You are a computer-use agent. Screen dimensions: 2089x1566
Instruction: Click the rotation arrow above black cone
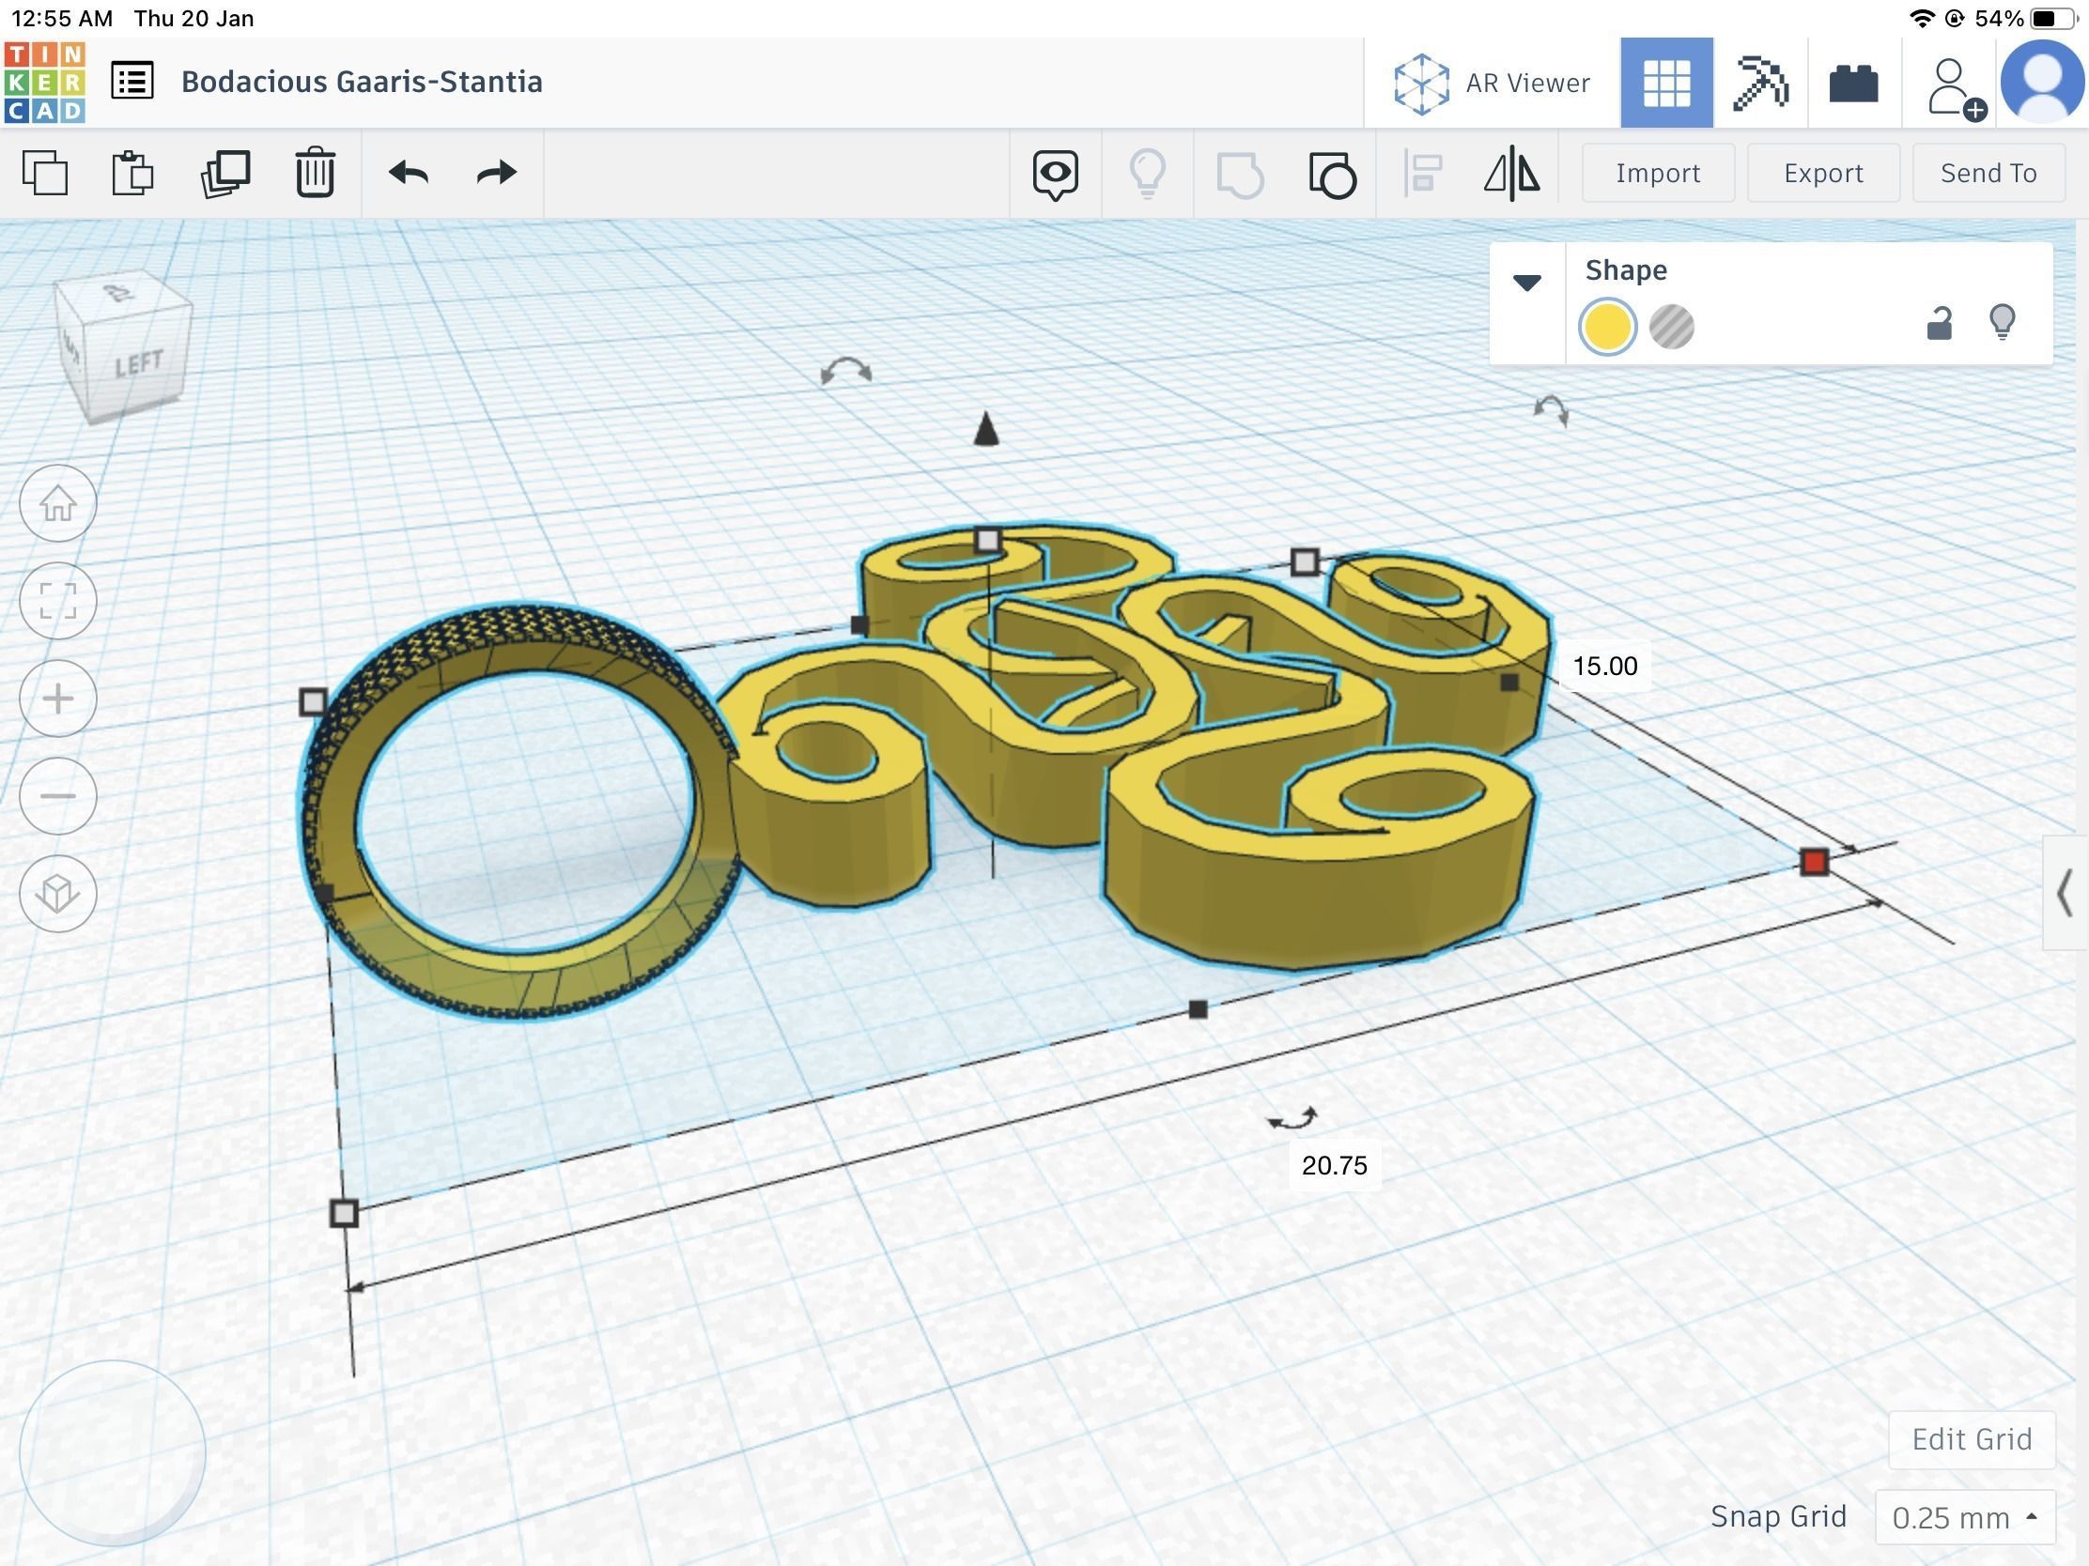coord(846,370)
